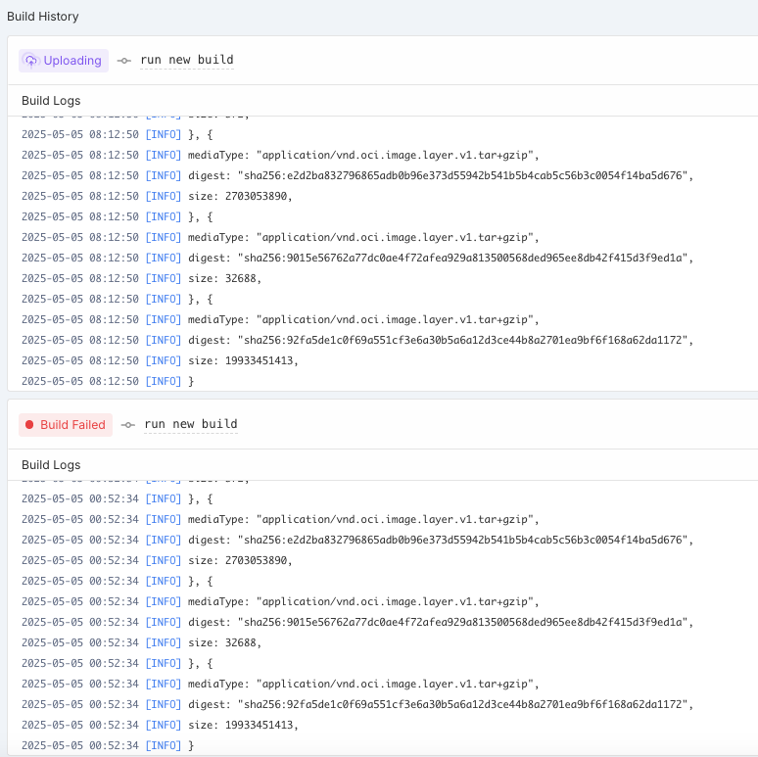758x757 pixels.
Task: Click size 2703053890 line in Uploading build logs
Action: [240, 196]
